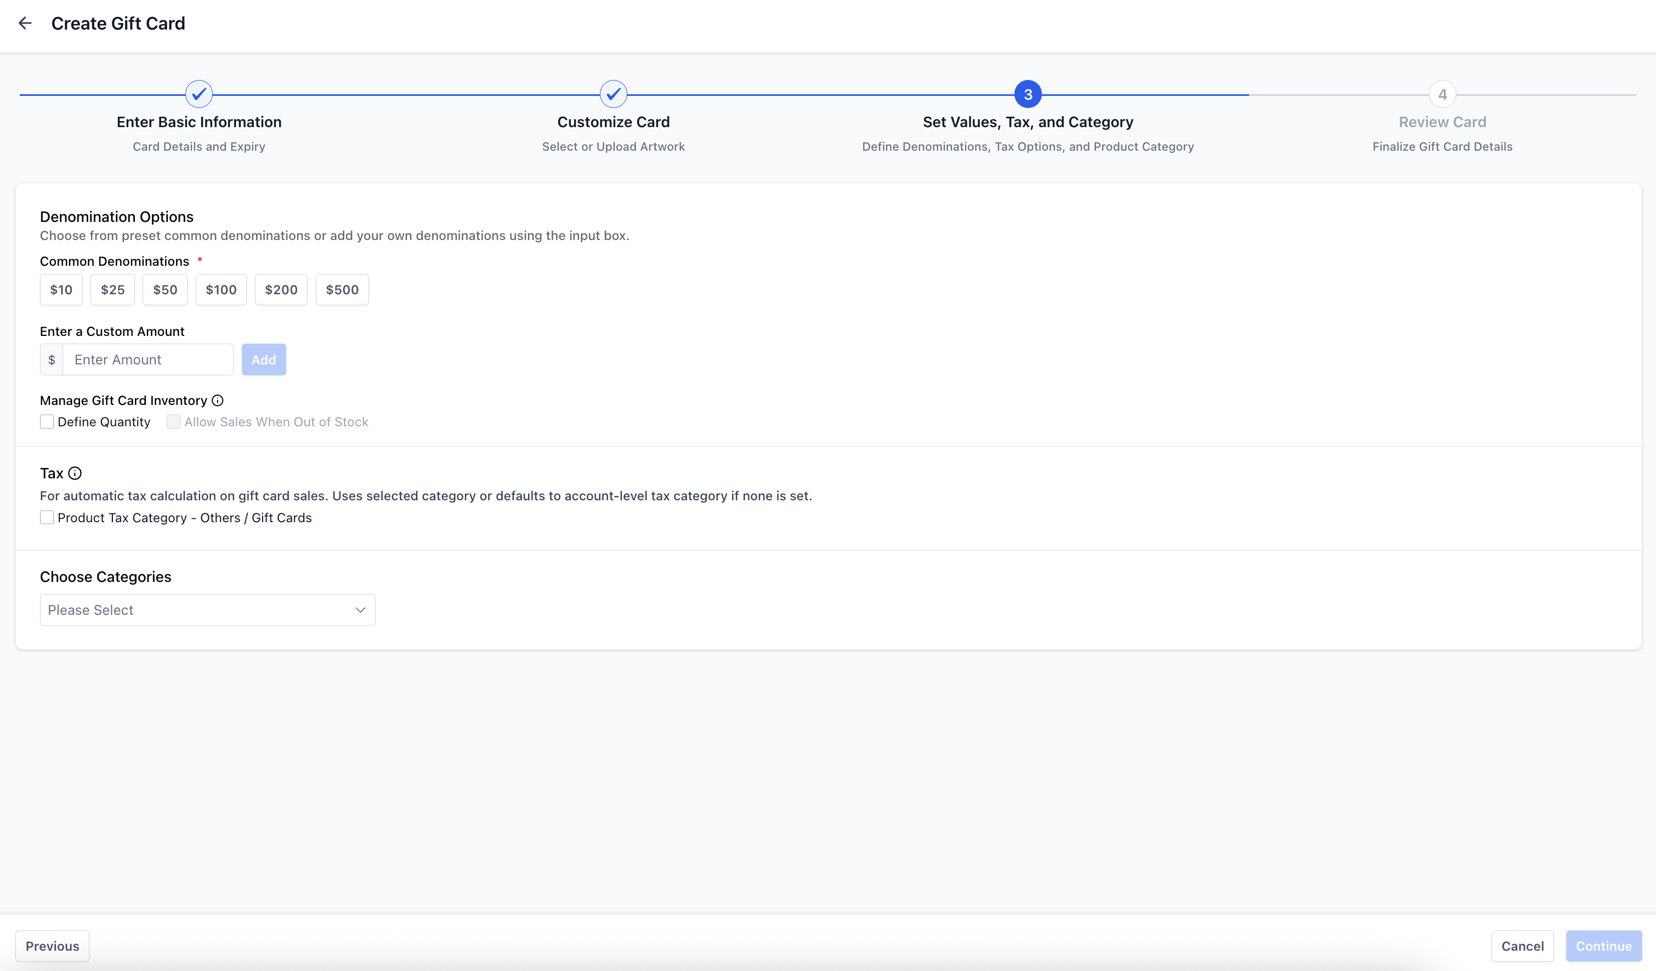Toggle Allow Sales When Out of Stock checkbox

(173, 421)
